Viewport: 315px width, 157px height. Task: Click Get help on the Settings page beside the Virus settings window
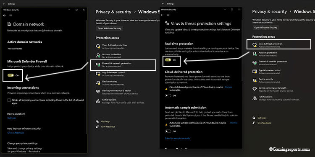click(x=262, y=118)
